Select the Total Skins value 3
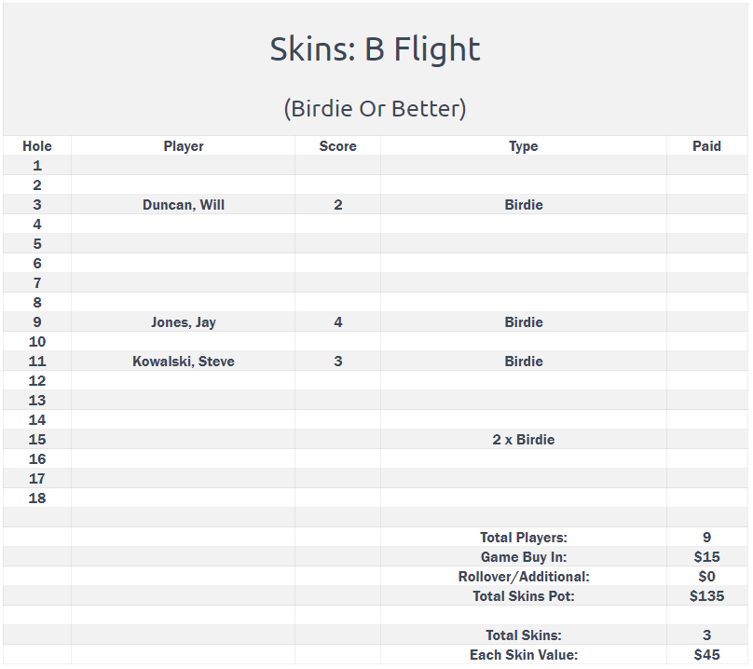Viewport: 753px width, 669px height. tap(706, 635)
